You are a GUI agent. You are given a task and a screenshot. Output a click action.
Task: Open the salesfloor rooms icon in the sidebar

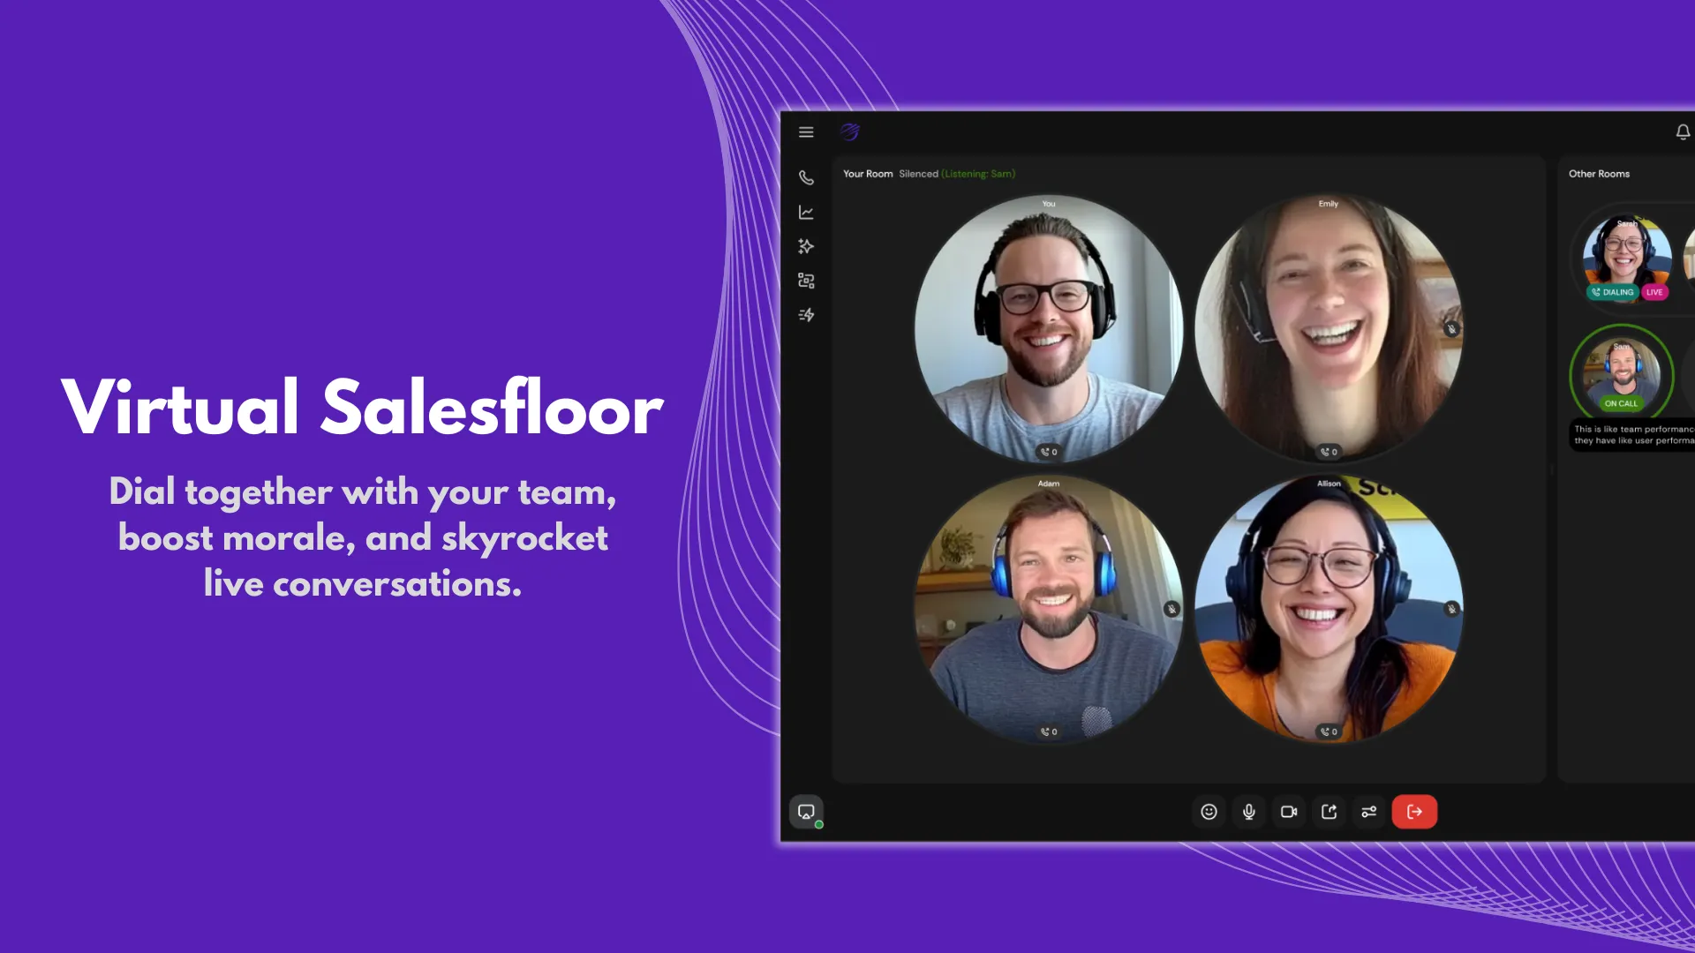point(806,281)
